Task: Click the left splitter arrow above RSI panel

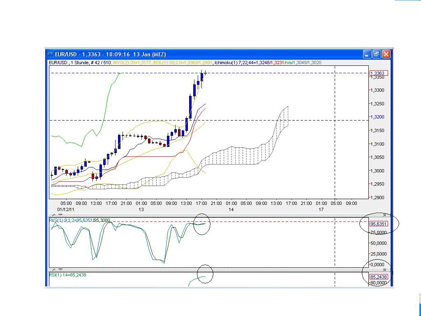Action: (54, 270)
